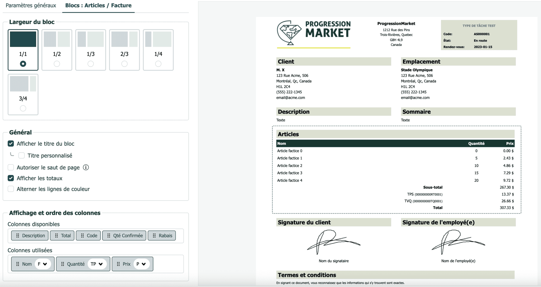
Task: Click the drag handle icon on the Prix used column
Action: (x=118, y=264)
